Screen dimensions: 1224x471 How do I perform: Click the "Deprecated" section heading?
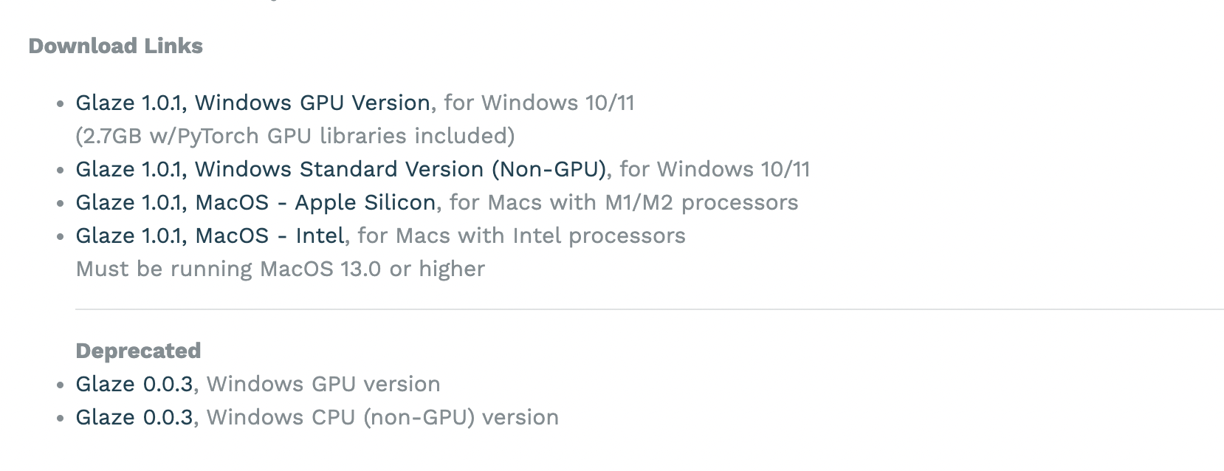[138, 351]
